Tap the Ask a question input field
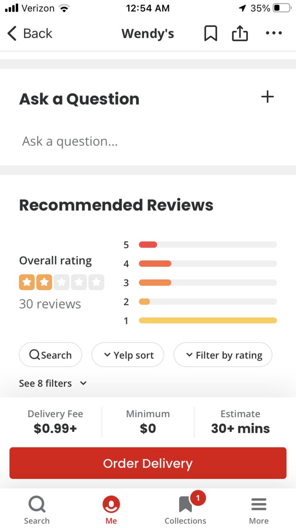Screen dimensions: 296x528 pyautogui.click(x=148, y=142)
